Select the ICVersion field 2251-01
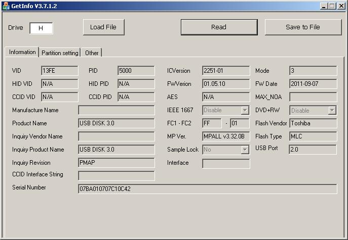 (226, 71)
